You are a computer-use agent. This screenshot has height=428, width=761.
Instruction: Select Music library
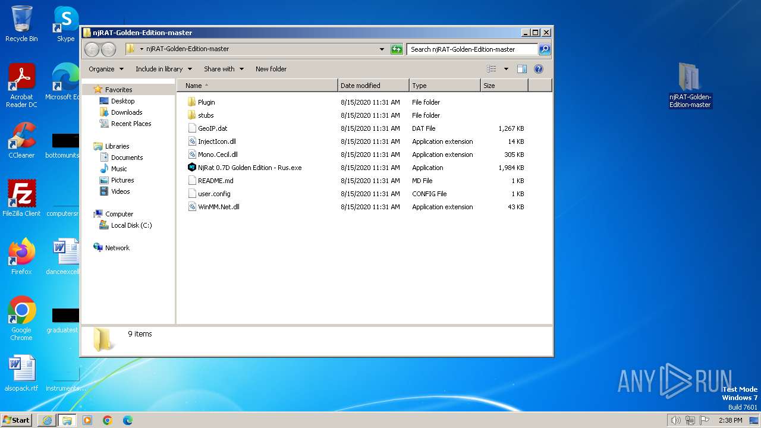(119, 169)
